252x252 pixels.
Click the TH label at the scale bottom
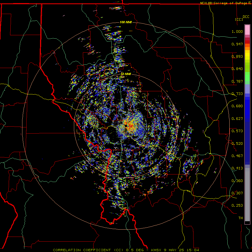pyautogui.click(x=241, y=218)
